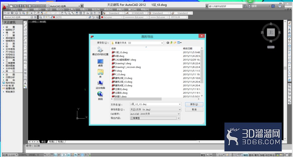This screenshot has height=157, width=293.
Task: Click the 取消 cancel button
Action: (x=194, y=110)
